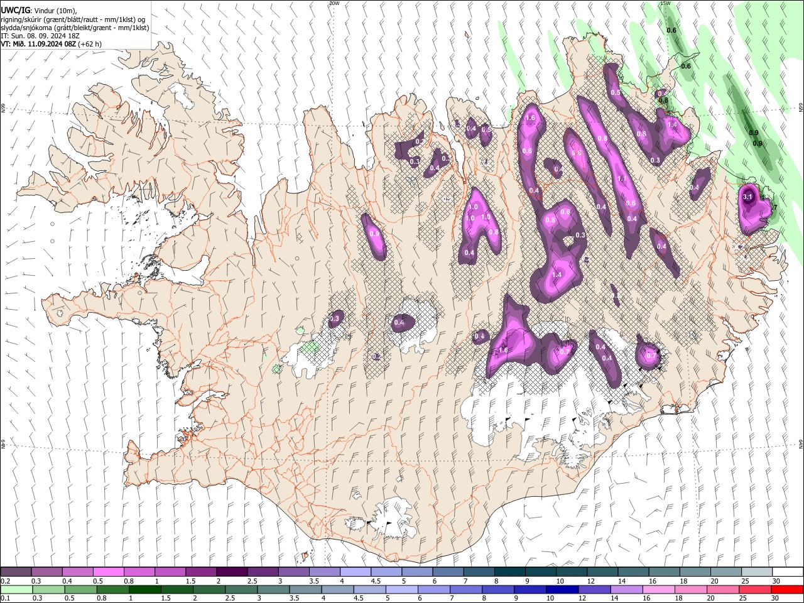Pick the upper scale swatch labeled 6

pyautogui.click(x=448, y=572)
